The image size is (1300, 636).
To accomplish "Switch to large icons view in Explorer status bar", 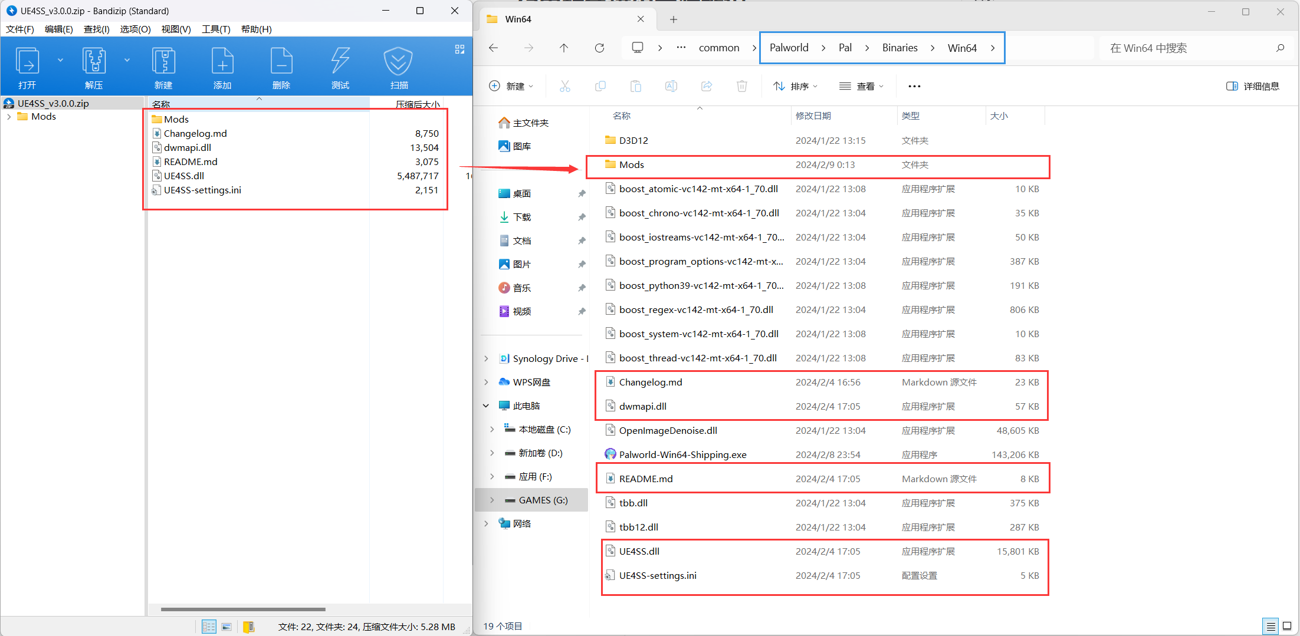I will pyautogui.click(x=1287, y=626).
